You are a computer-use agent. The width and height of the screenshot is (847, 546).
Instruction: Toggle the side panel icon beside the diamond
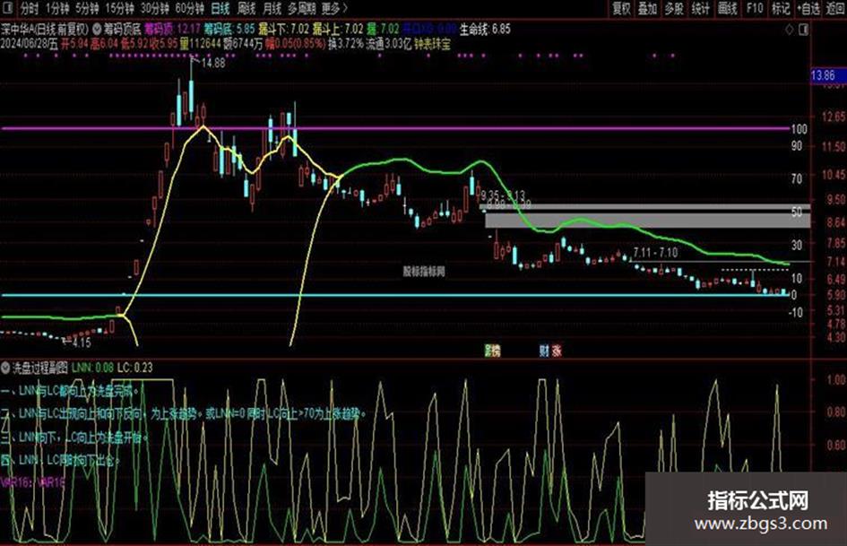click(x=803, y=30)
